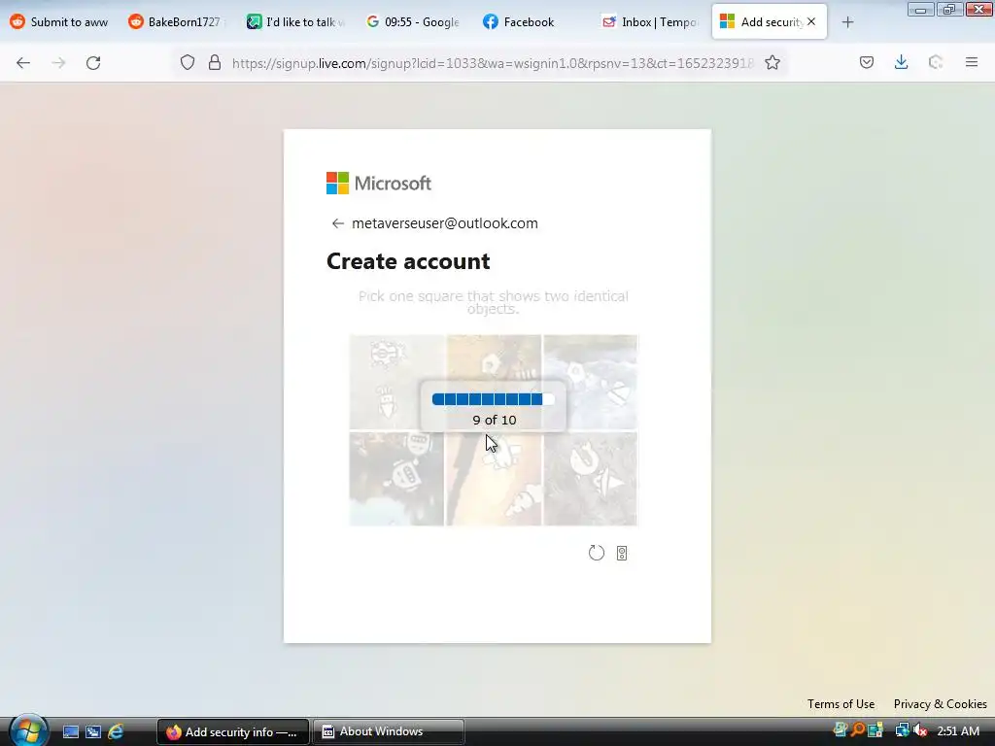Switch to BakeBorn1727 Reddit tab

(x=177, y=22)
